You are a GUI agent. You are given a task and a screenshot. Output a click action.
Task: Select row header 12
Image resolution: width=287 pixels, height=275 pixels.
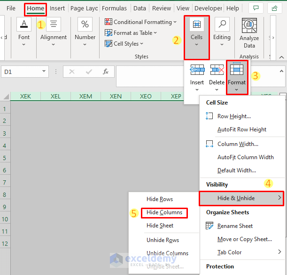5,243
